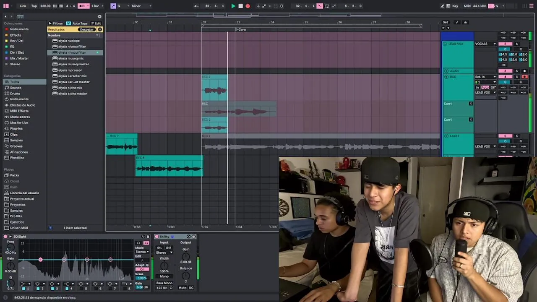Click the Utility Width knob

[x=164, y=265]
